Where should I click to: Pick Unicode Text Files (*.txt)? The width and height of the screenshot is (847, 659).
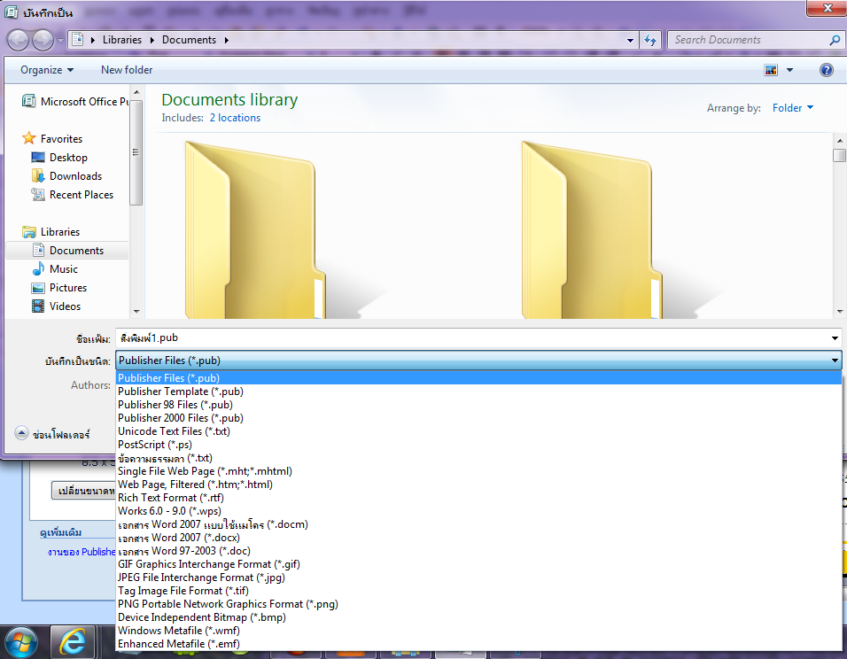(478, 431)
